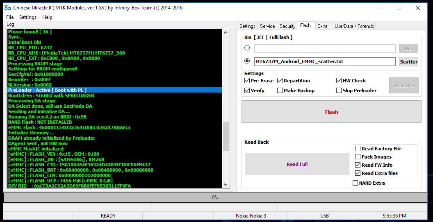Open the Settings menu
The image size is (433, 222).
pyautogui.click(x=27, y=17)
